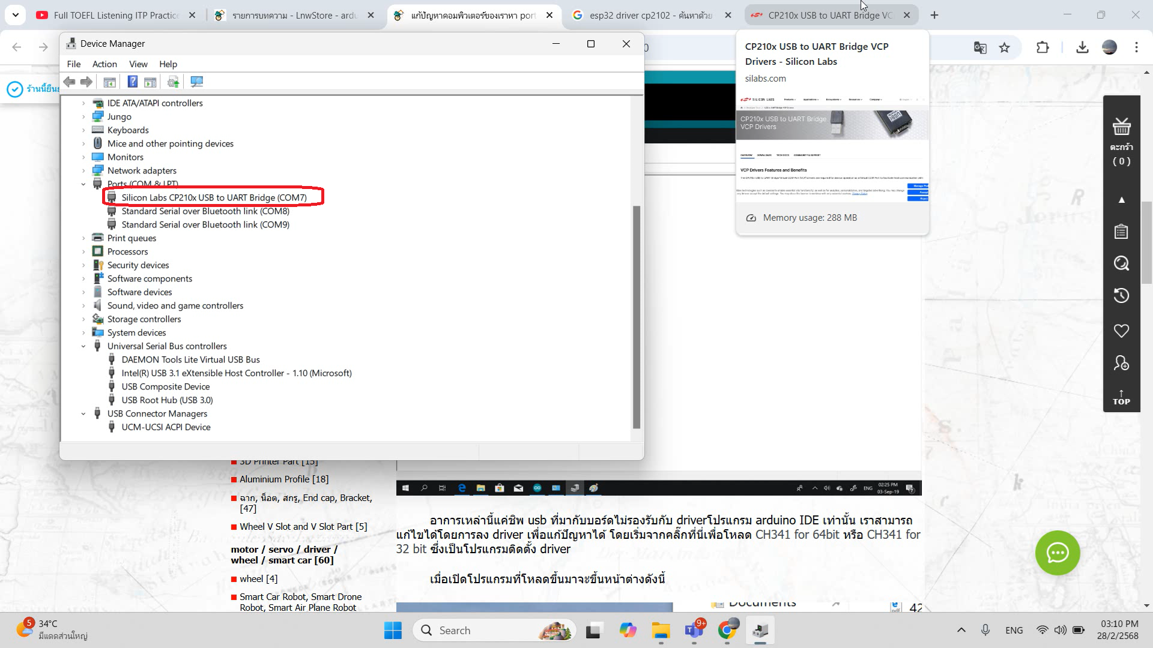Bookmark this page with the star icon

1005,47
